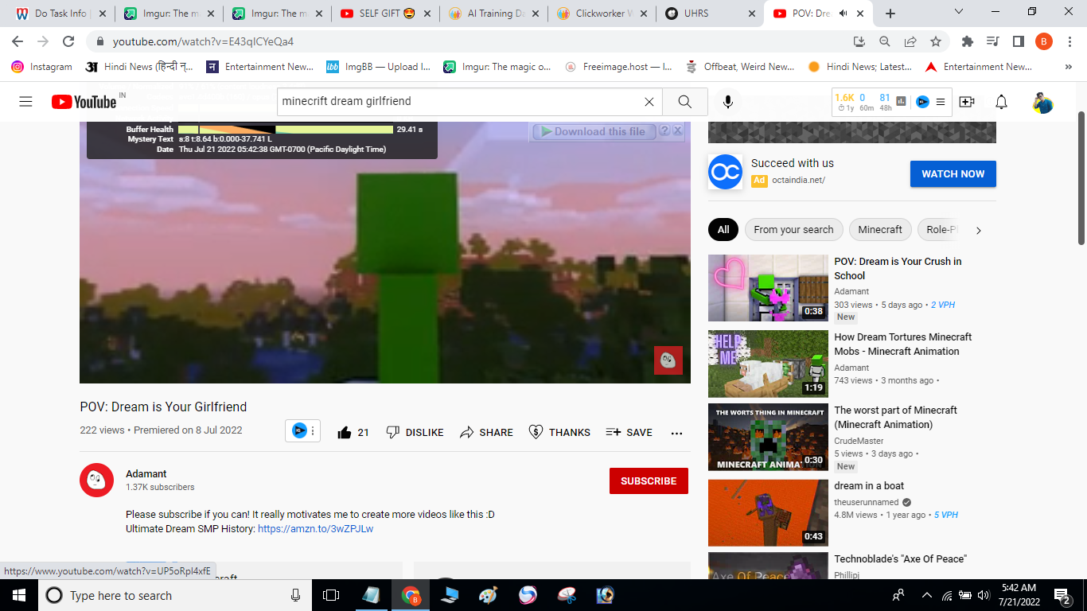Click the page vertical scrollbar
Screen dimensions: 1087x611
click(x=1081, y=178)
